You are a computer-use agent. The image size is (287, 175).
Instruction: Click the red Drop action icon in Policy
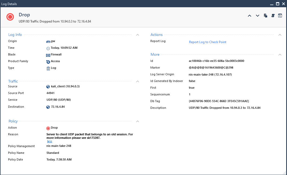pos(48,128)
